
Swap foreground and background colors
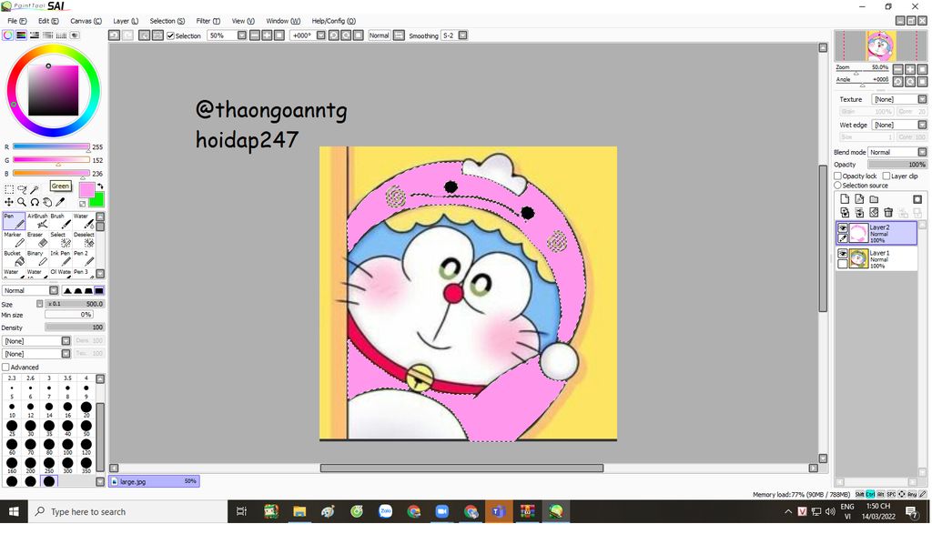pos(100,186)
